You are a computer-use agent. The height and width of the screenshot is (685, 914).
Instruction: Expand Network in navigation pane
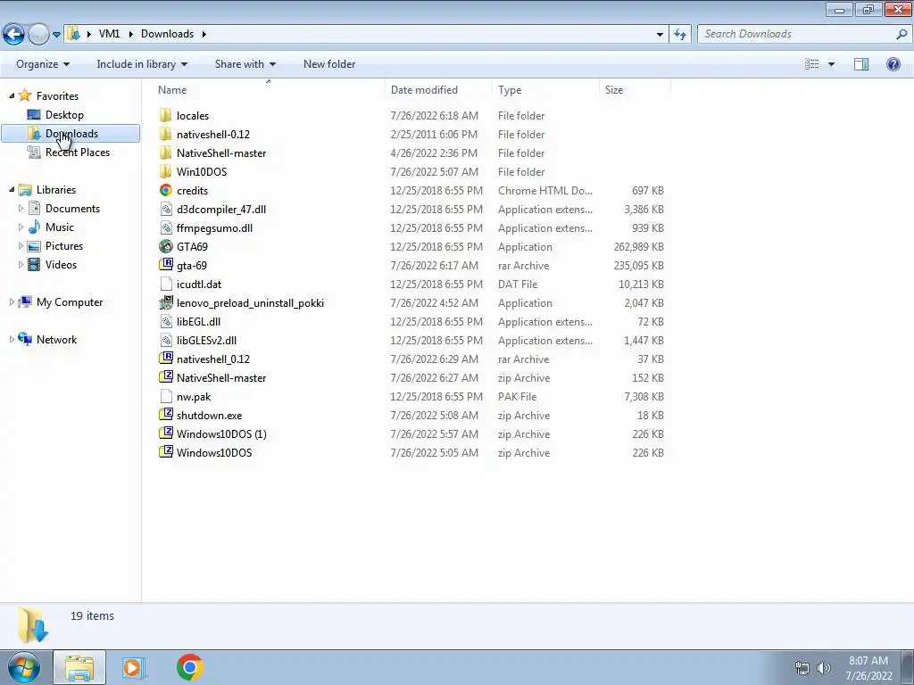point(12,339)
